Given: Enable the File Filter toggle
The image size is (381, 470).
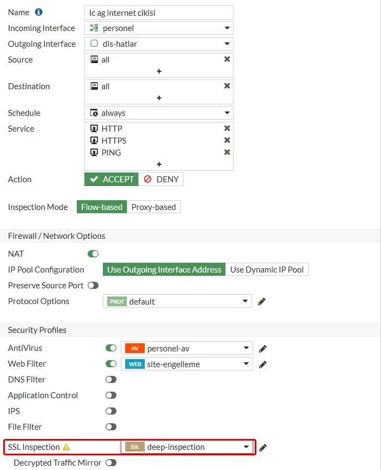Looking at the screenshot, I should click(111, 426).
